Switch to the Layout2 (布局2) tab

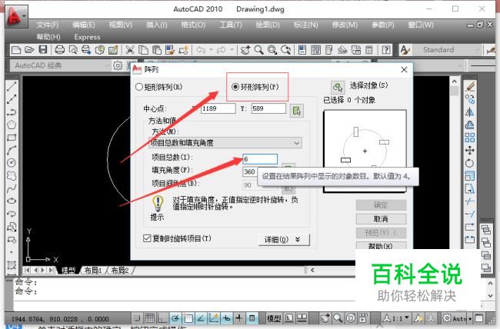pyautogui.click(x=120, y=271)
